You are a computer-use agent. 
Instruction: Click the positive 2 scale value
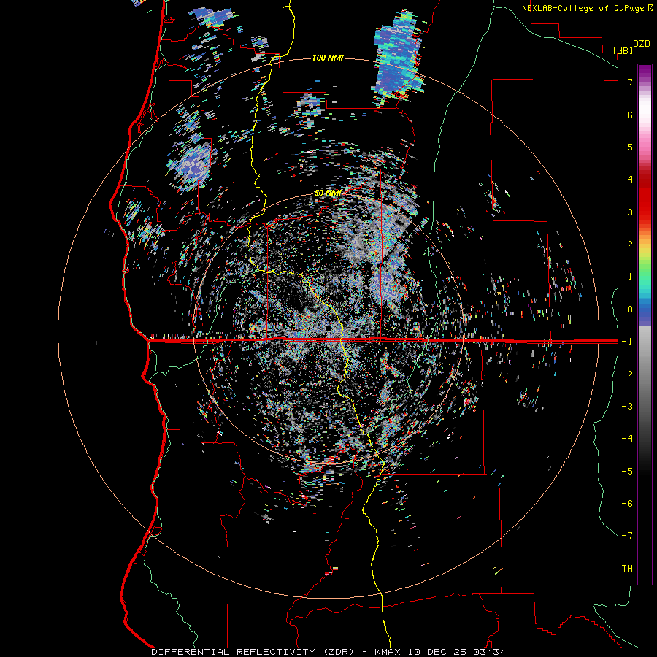pos(630,245)
